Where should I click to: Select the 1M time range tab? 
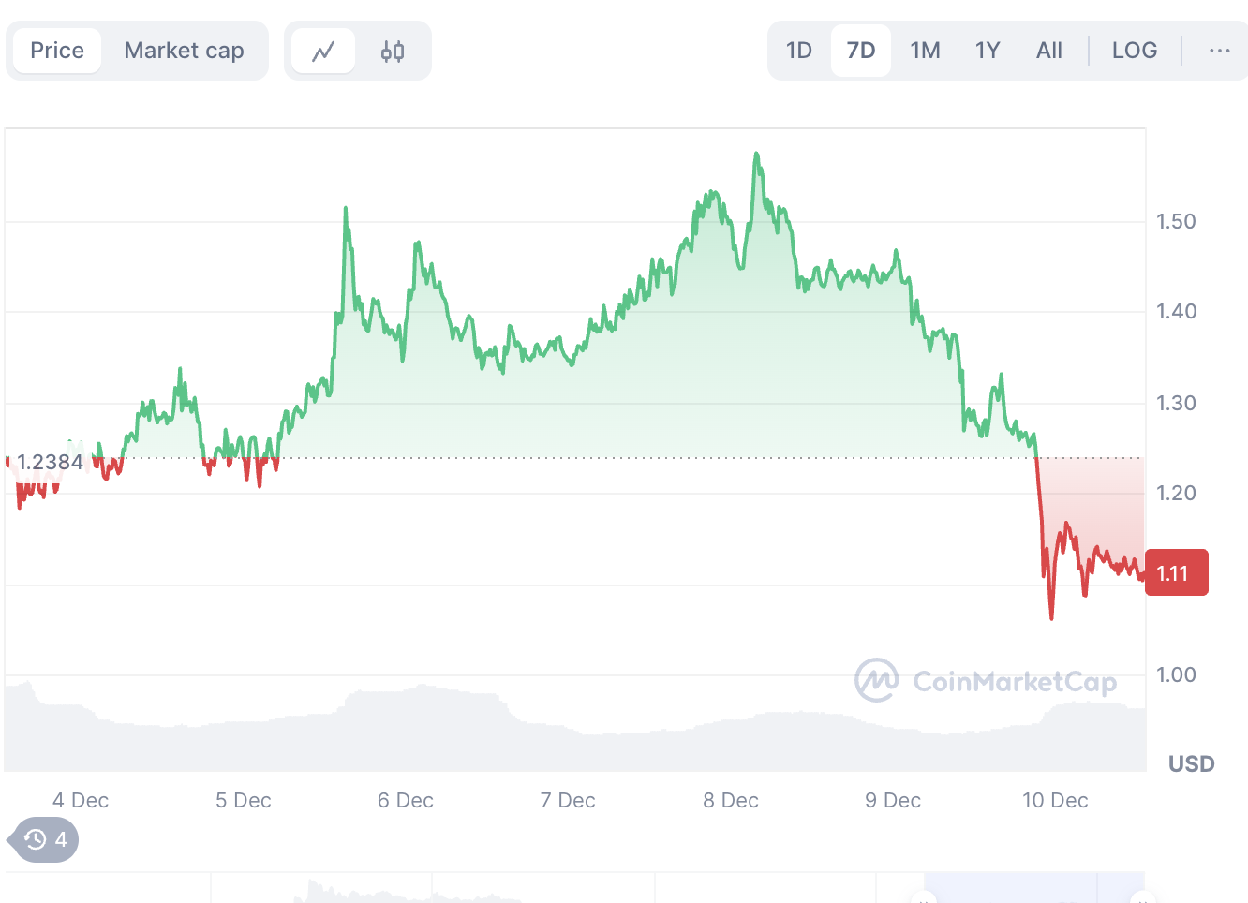pyautogui.click(x=925, y=51)
